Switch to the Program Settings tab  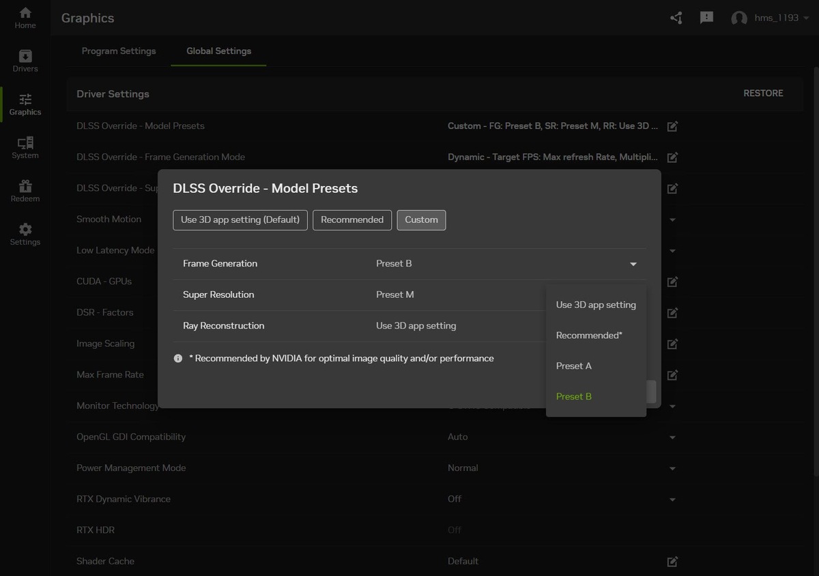click(x=119, y=51)
